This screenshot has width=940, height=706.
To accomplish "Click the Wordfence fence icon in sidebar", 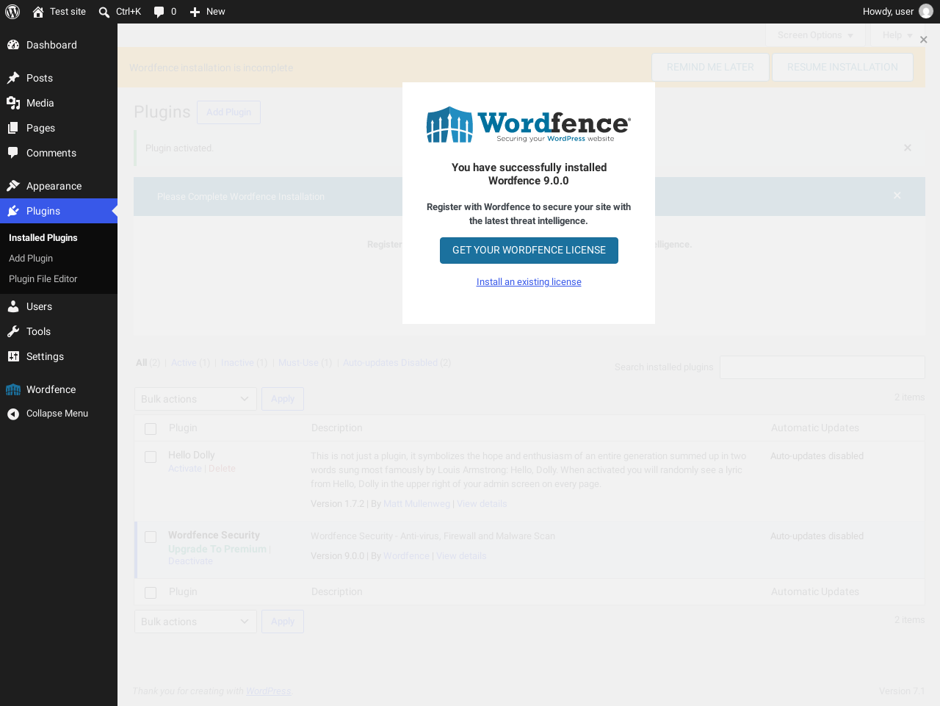I will coord(13,389).
